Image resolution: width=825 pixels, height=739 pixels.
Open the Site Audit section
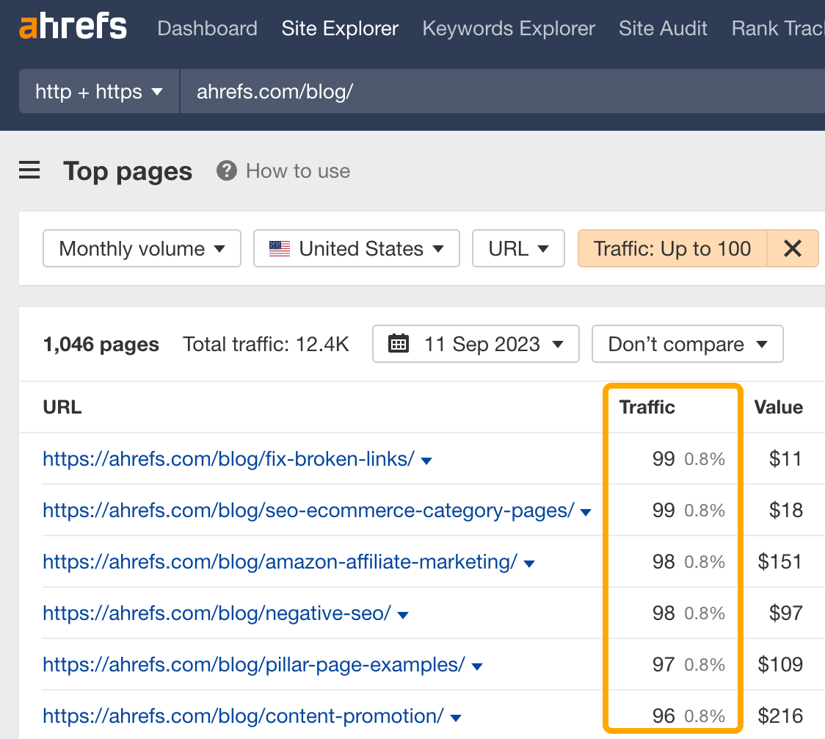coord(662,28)
